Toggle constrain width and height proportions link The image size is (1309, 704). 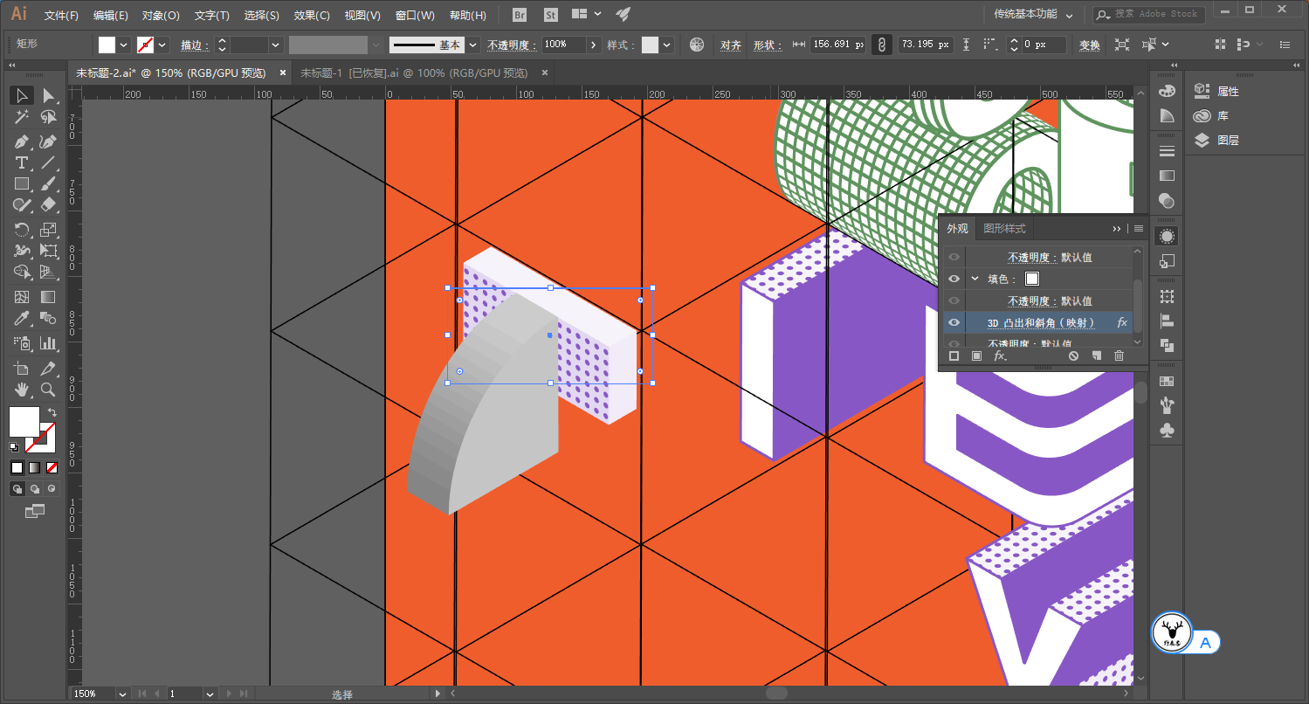pyautogui.click(x=882, y=45)
